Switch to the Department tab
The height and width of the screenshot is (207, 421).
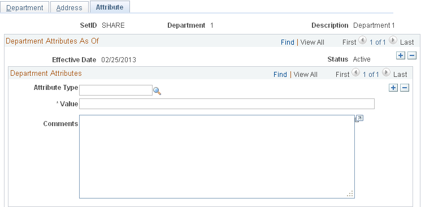coord(25,7)
